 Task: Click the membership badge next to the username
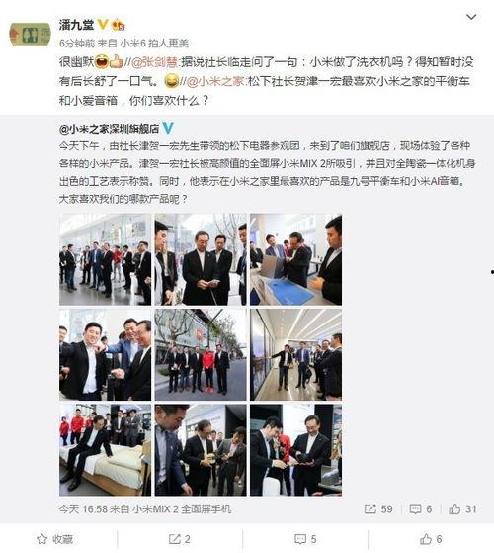coord(119,25)
